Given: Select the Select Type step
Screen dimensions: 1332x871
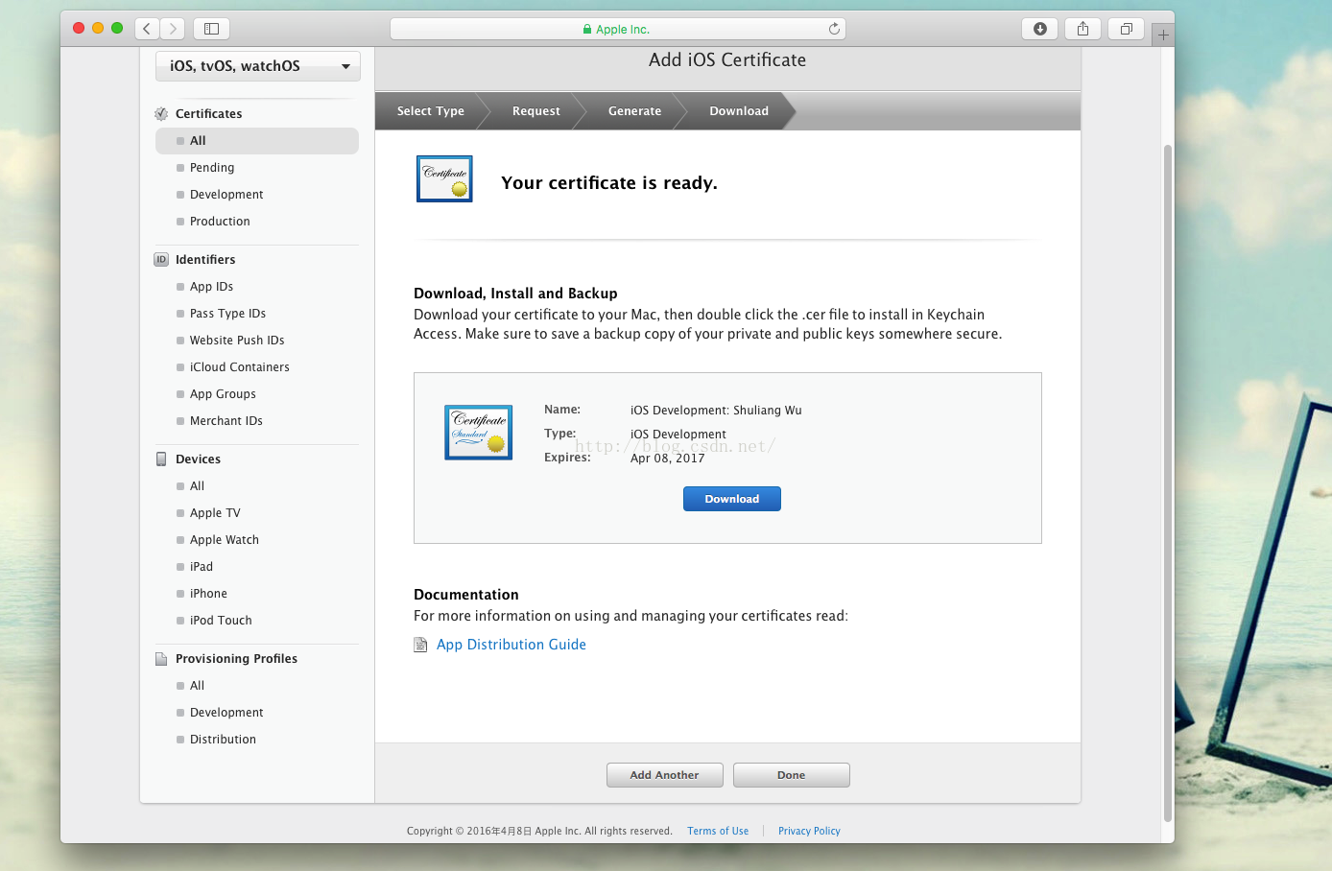Looking at the screenshot, I should pyautogui.click(x=431, y=111).
